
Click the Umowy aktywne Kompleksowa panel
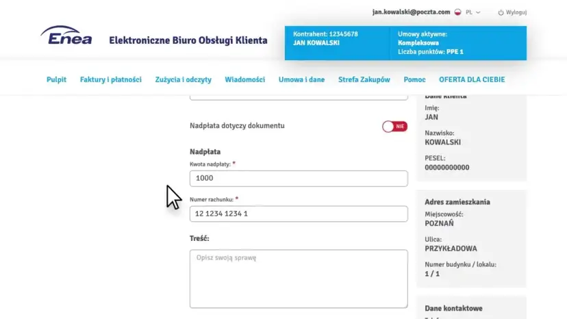click(457, 42)
